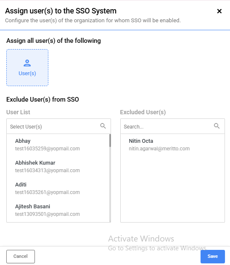The height and width of the screenshot is (265, 230).
Task: Select Nitin Octa in excluded users
Action: (x=172, y=144)
